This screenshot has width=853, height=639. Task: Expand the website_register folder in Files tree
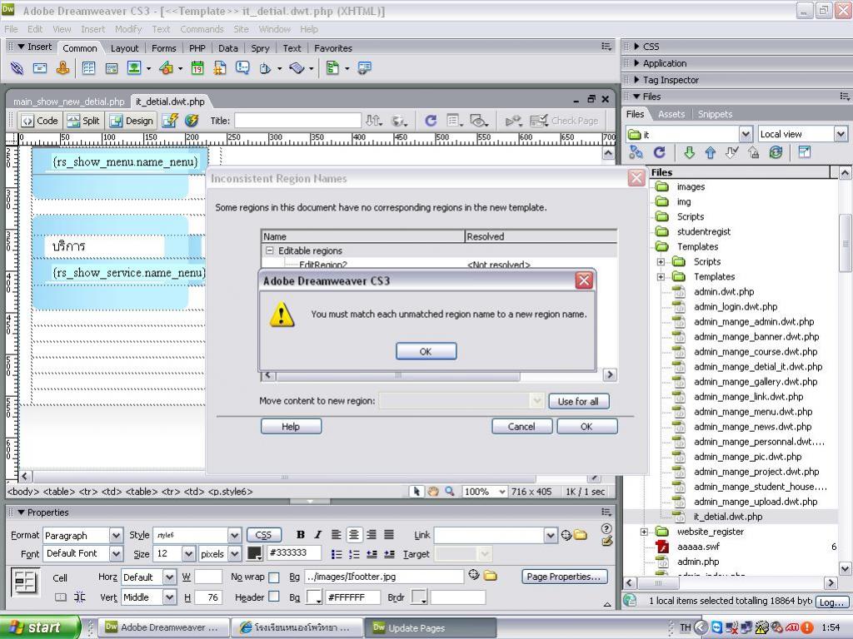pos(644,532)
